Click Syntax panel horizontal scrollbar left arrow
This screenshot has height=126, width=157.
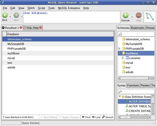[119, 117]
